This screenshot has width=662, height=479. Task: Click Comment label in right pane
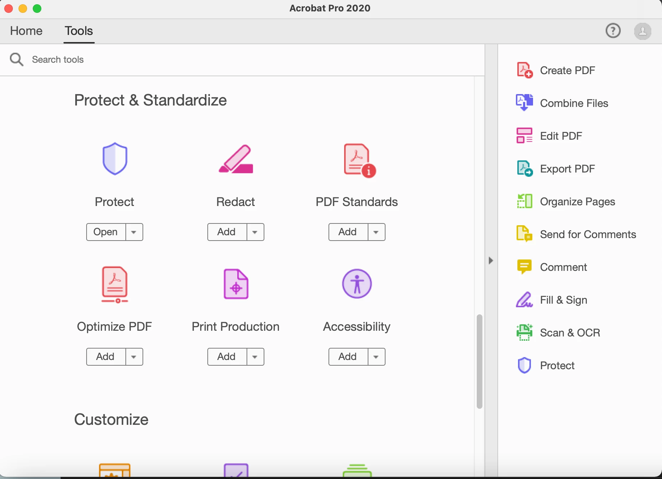tap(563, 267)
